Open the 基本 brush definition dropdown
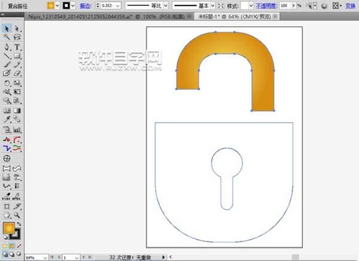The width and height of the screenshot is (359, 261). pos(212,5)
